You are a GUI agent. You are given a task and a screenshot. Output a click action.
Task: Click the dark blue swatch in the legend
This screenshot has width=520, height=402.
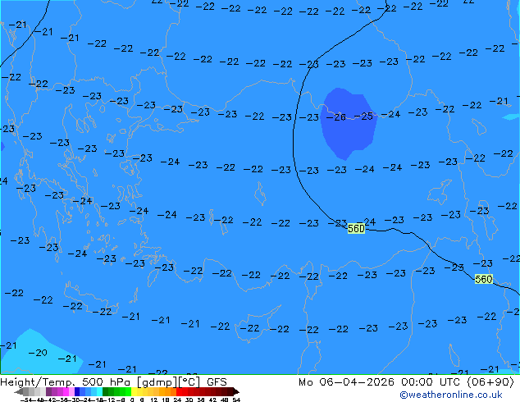tap(77, 391)
